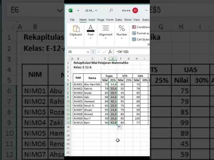Click the 'UAS' header cell
The image size is (214, 160).
point(140,76)
